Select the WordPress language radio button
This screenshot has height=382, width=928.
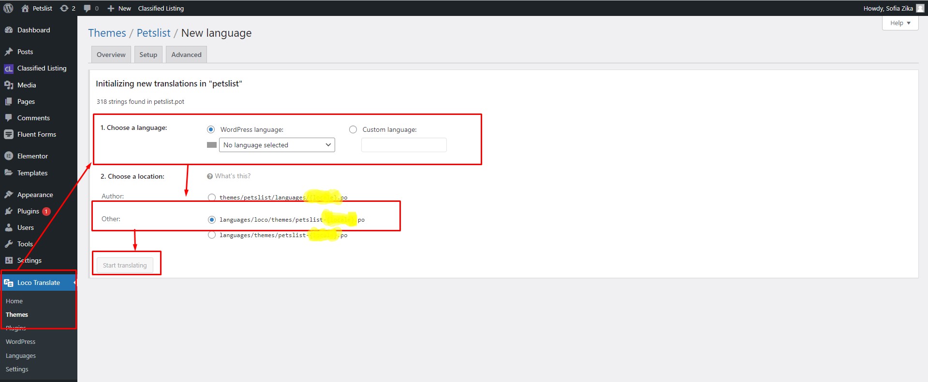pyautogui.click(x=211, y=129)
